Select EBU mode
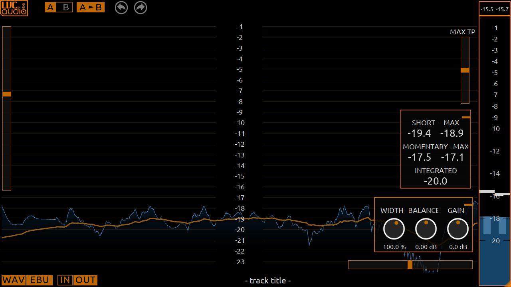Image resolution: width=511 pixels, height=287 pixels. [x=40, y=280]
